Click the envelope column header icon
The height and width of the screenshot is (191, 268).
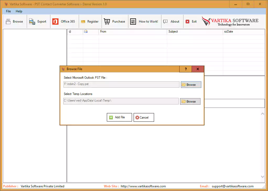coord(86,31)
